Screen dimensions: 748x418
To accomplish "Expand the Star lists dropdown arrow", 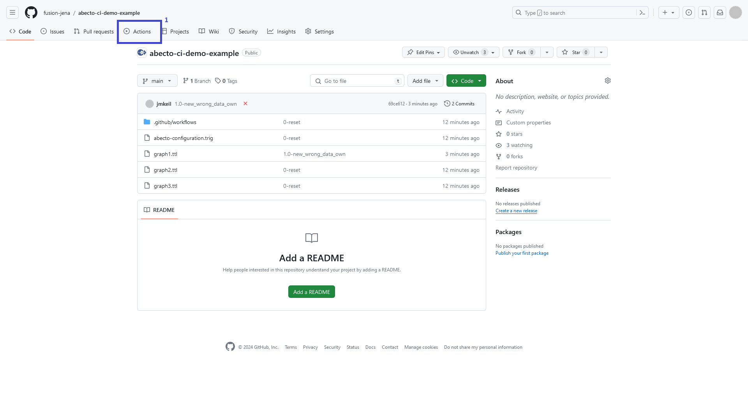I will (601, 52).
